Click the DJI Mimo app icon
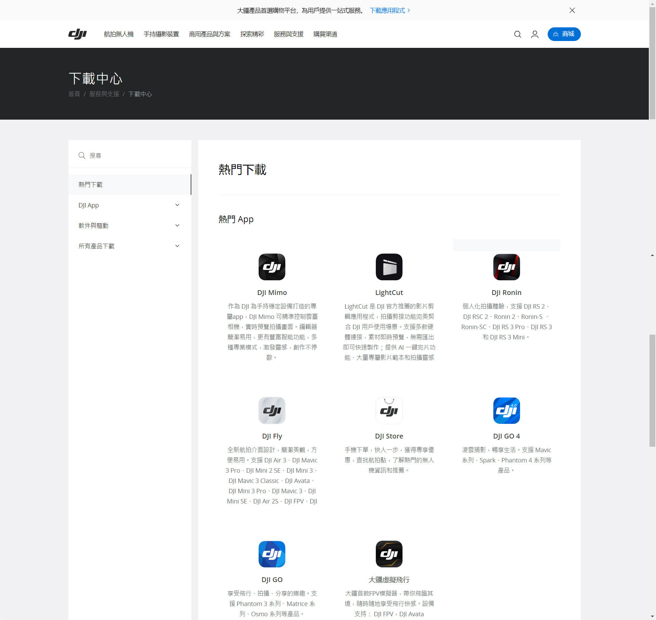The width and height of the screenshot is (656, 620). tap(272, 267)
